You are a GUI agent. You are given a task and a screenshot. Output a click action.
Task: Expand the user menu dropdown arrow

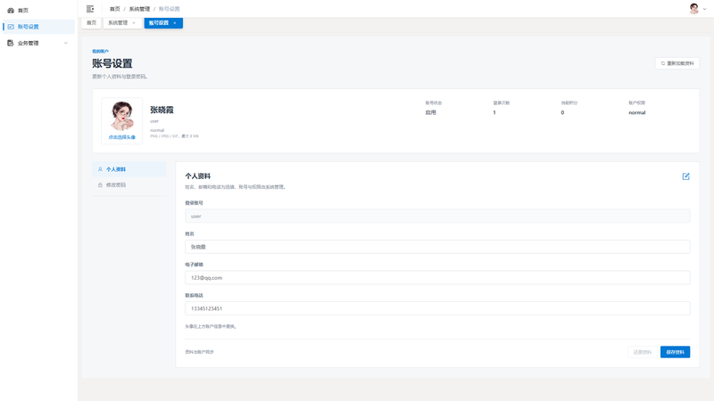(x=705, y=9)
